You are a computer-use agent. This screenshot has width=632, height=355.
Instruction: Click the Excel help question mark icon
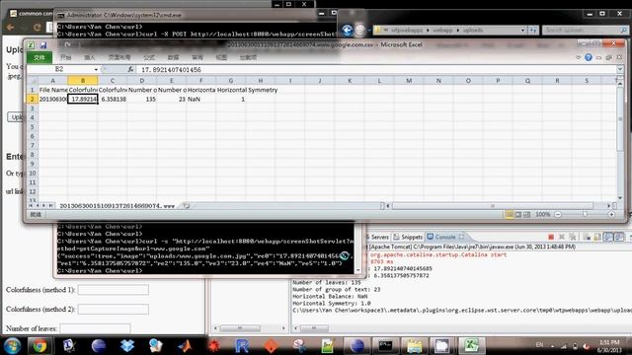589,57
